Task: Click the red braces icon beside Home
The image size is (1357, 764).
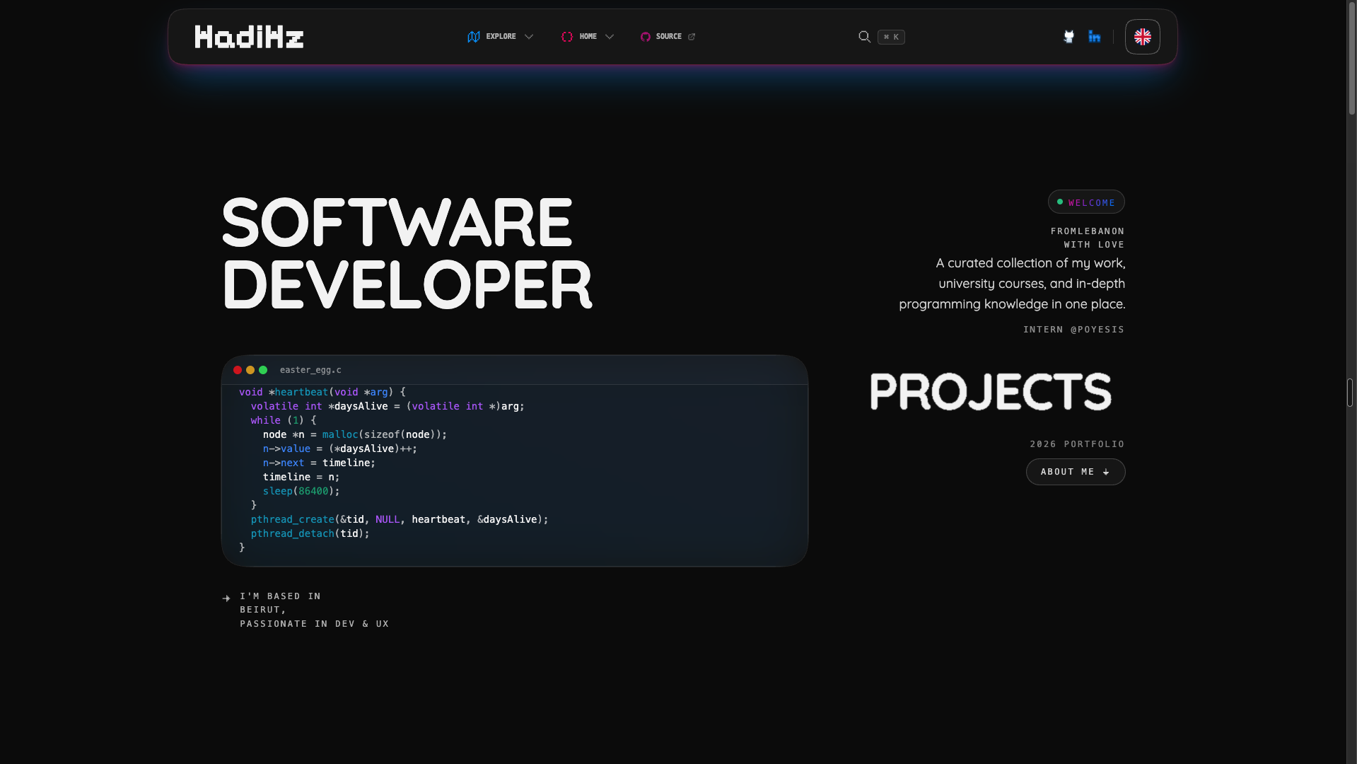Action: 567,37
